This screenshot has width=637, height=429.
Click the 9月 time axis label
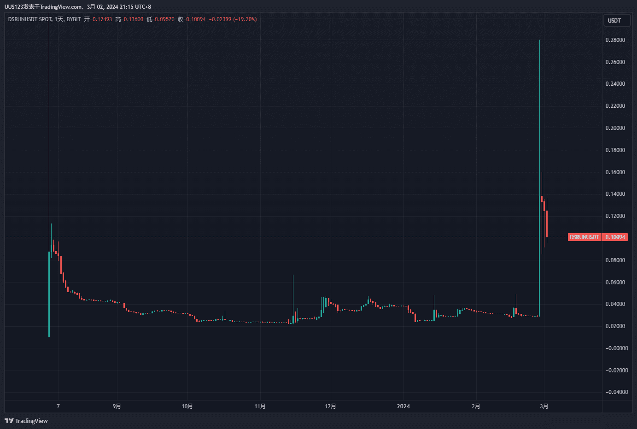coord(117,406)
